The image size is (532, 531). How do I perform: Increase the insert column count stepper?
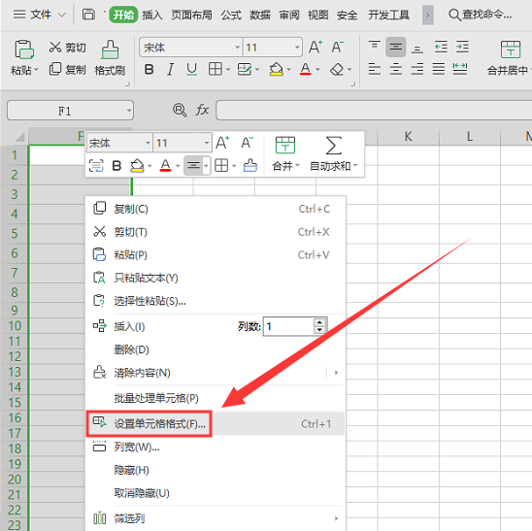319,322
